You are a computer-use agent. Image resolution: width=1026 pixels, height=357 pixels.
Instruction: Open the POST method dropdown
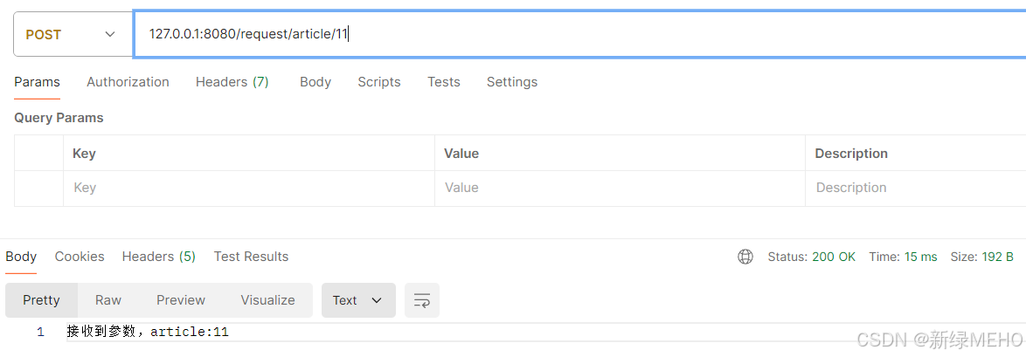click(x=73, y=35)
